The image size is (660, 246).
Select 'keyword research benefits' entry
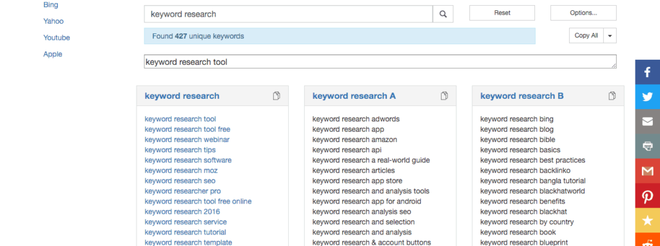523,201
